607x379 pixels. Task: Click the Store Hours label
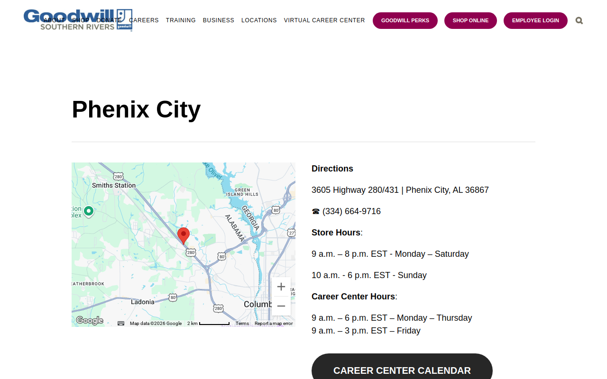pos(336,233)
